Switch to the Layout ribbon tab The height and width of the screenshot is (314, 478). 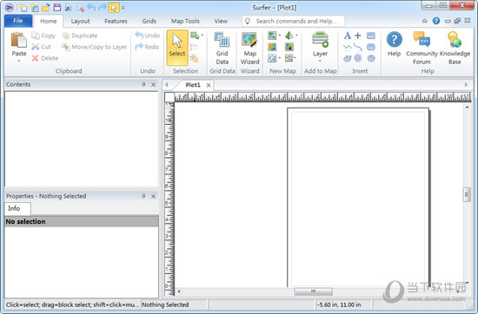tap(80, 21)
